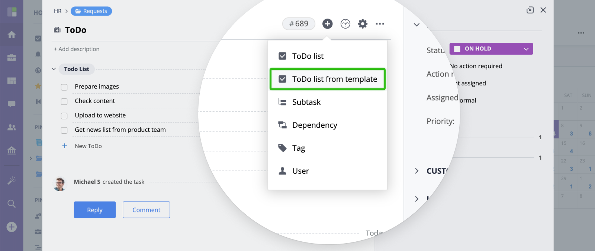Open task settings gear icon
This screenshot has width=595, height=251.
coord(363,24)
